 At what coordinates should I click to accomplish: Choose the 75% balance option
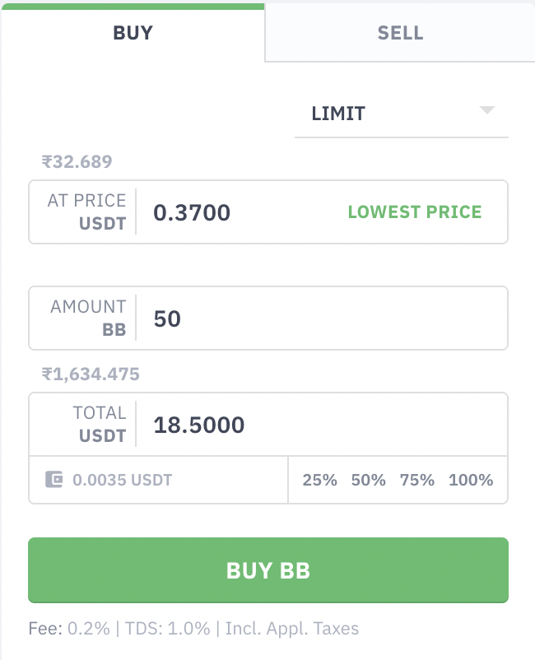tap(417, 480)
